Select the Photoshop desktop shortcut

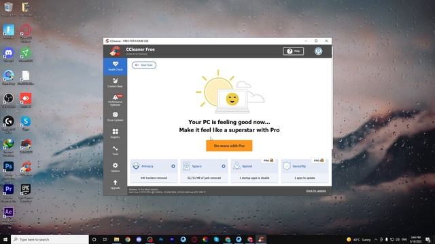point(9,169)
